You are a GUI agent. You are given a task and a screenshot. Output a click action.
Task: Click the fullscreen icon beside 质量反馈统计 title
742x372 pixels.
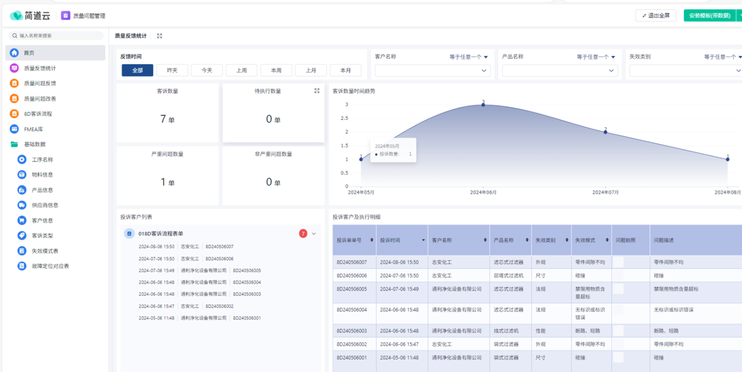(160, 36)
